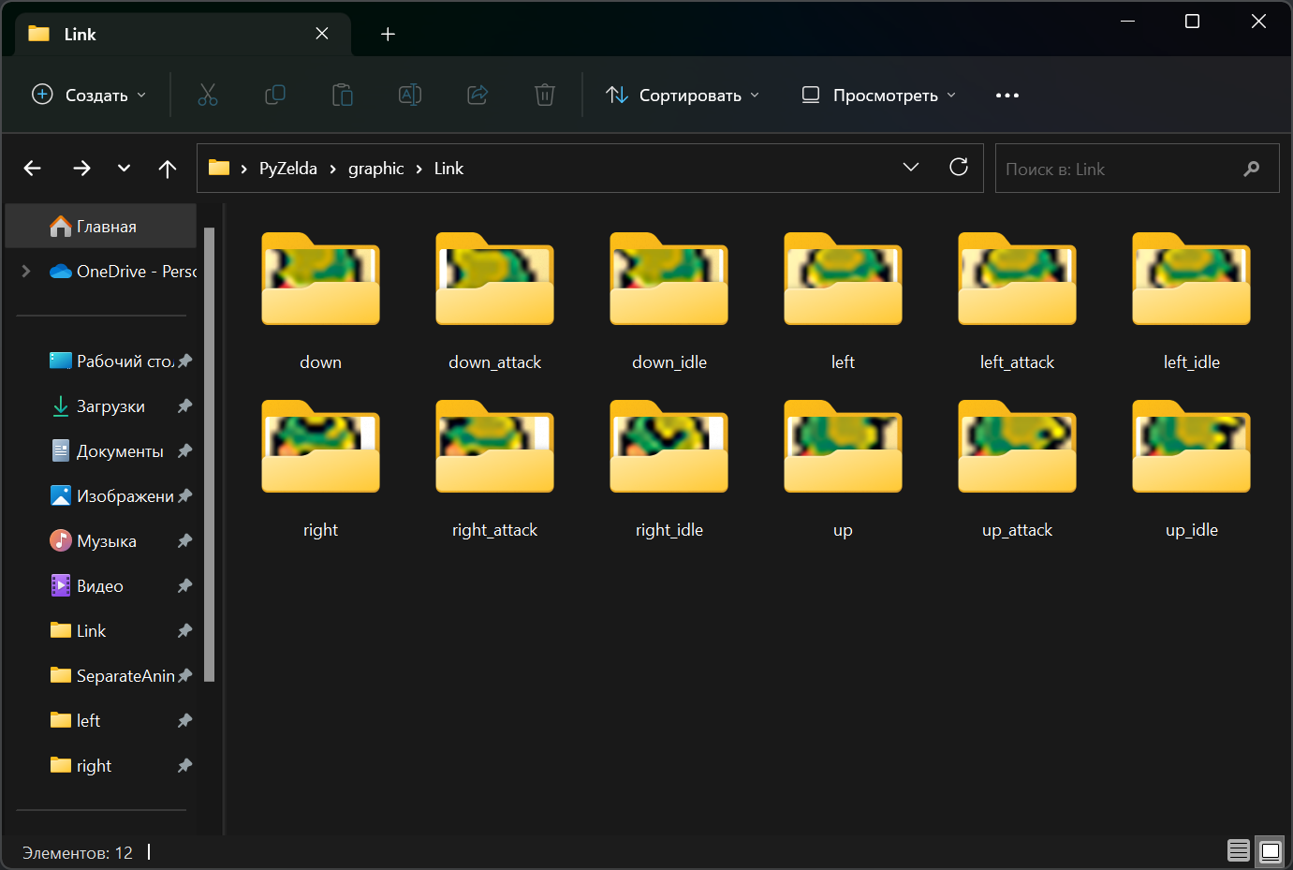Select the right_attack folder
The width and height of the screenshot is (1293, 870).
tap(494, 469)
